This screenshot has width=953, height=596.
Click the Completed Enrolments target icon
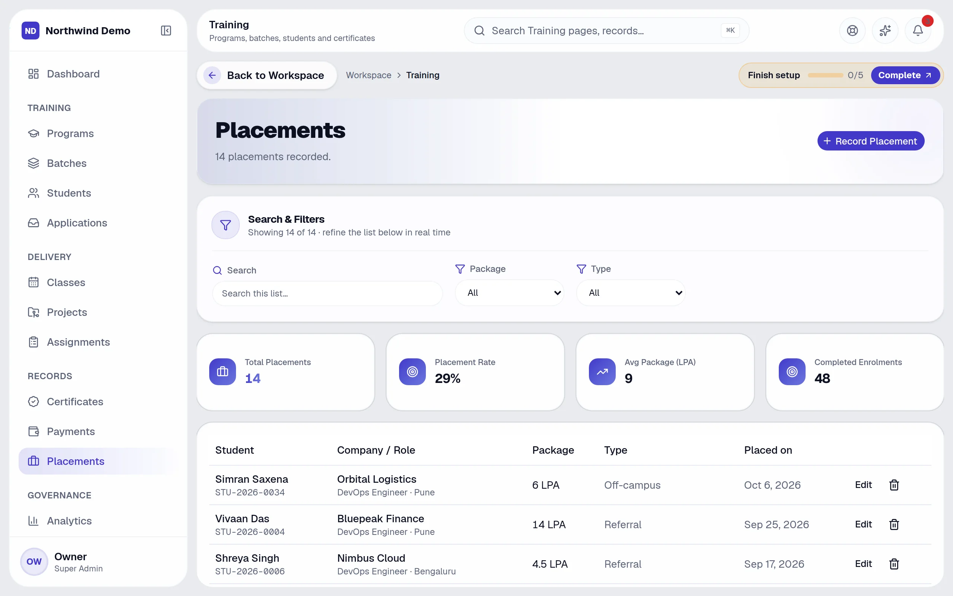(x=792, y=371)
